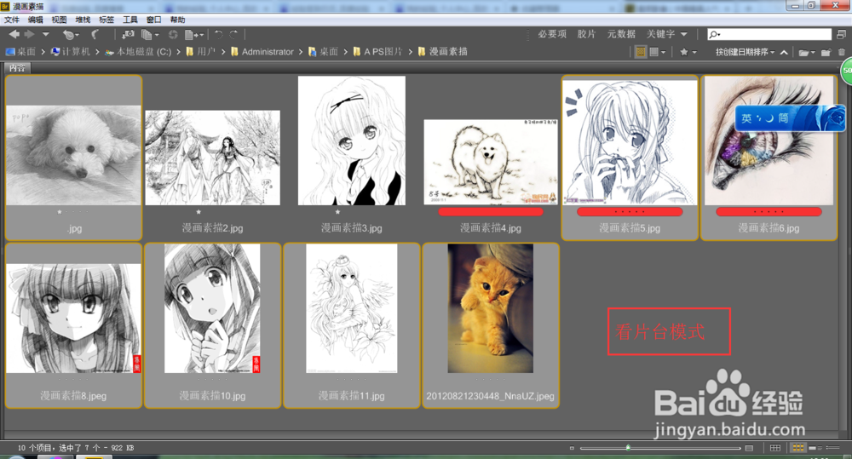Viewport: 852px width, 459px height.
Task: Click 桌面 in the path bar
Action: (x=20, y=52)
